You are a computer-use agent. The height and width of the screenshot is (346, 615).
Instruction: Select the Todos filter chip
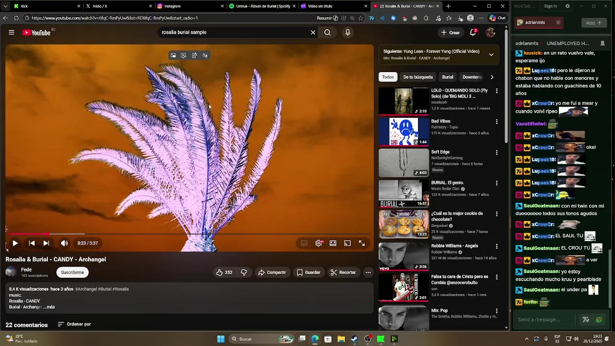pyautogui.click(x=388, y=77)
